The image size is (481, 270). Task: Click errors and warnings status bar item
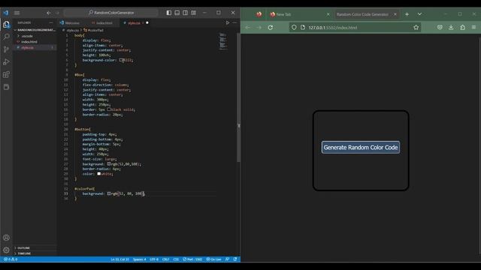click(x=10, y=259)
